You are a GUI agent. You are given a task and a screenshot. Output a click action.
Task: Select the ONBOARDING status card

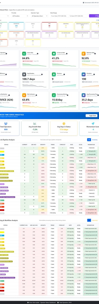(66, 26)
